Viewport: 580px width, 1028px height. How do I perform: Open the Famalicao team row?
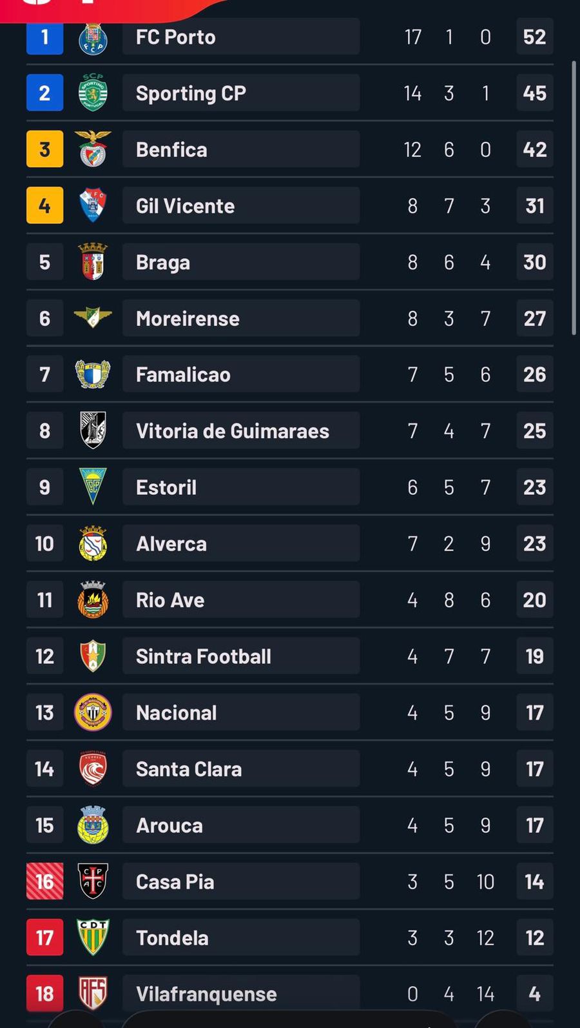pyautogui.click(x=240, y=374)
